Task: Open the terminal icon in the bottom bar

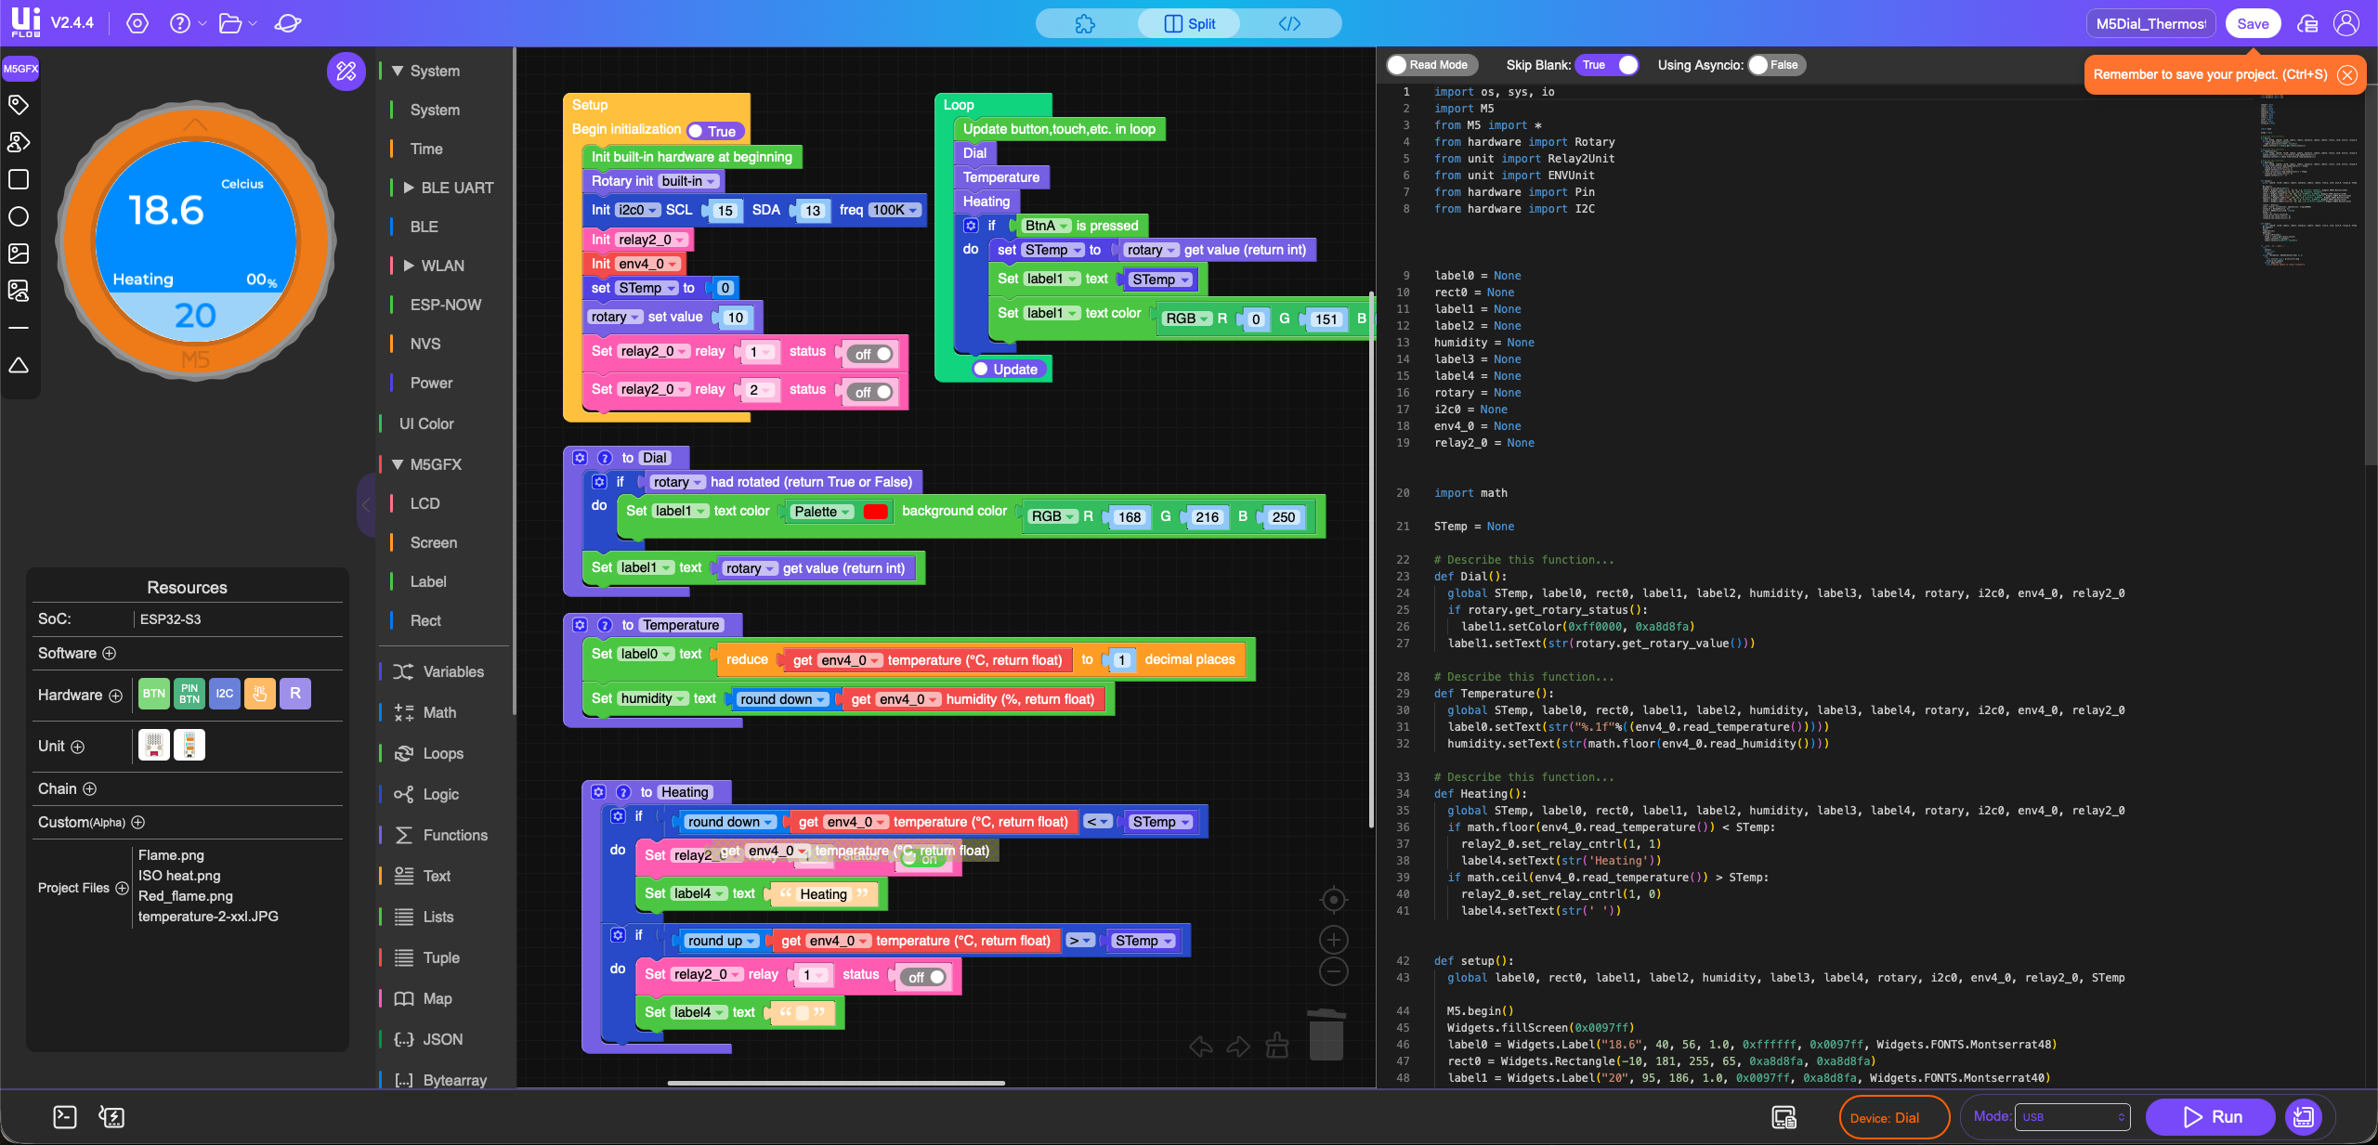Action: point(65,1117)
